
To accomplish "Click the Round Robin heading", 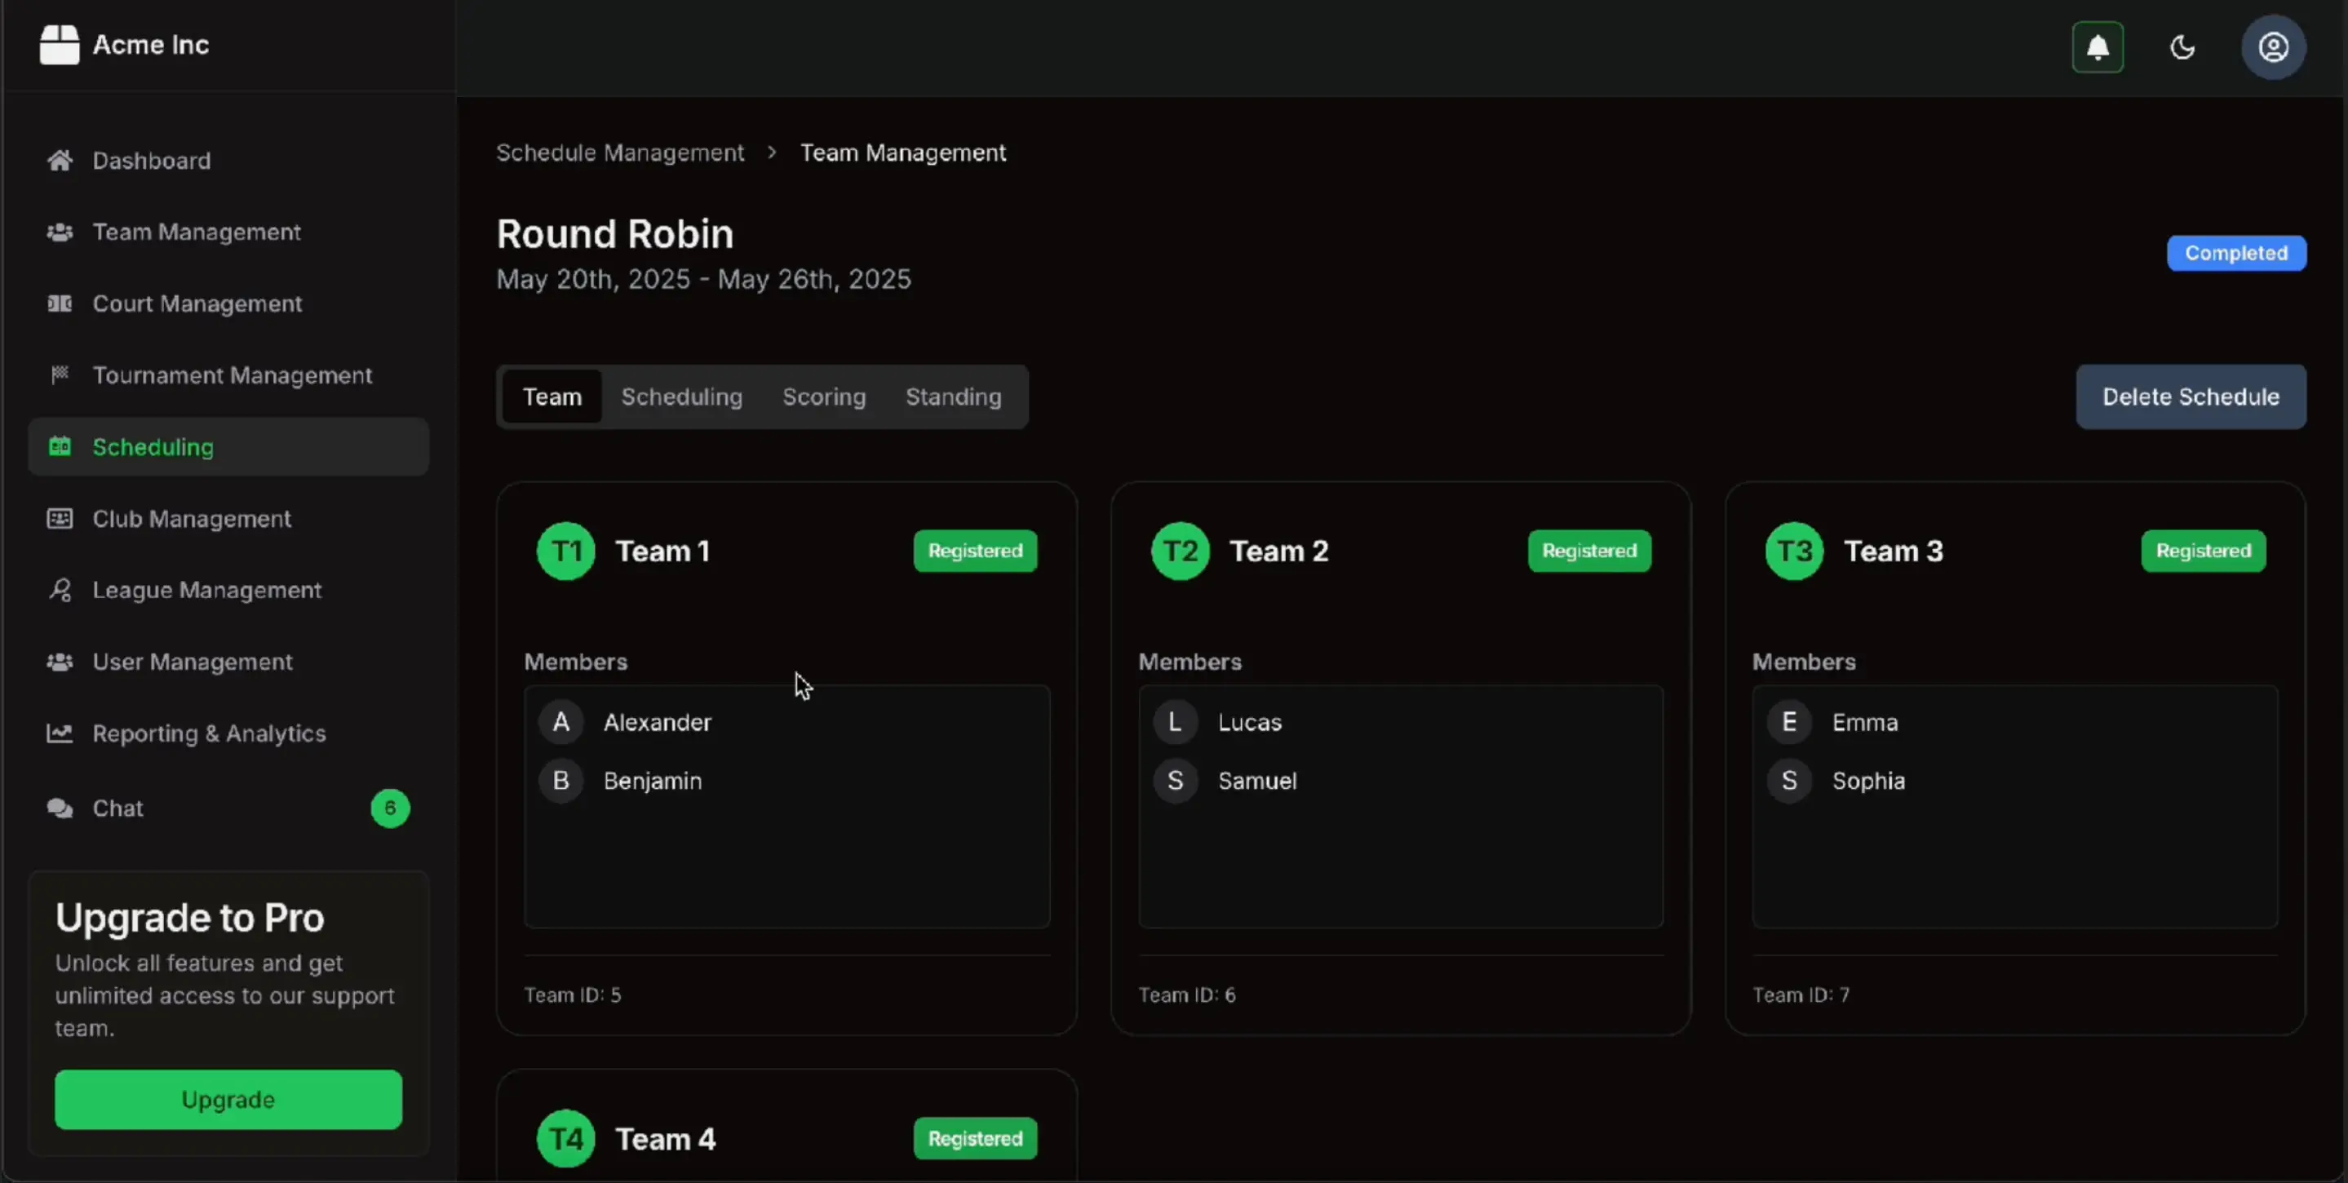I will (614, 233).
